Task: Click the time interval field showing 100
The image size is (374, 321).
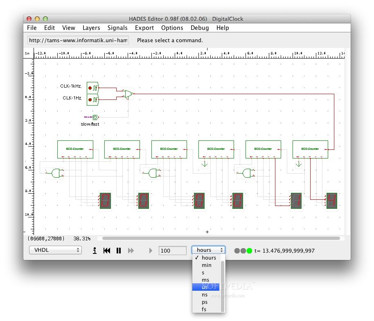Action: (x=172, y=250)
